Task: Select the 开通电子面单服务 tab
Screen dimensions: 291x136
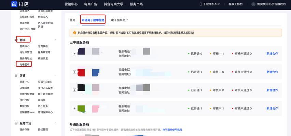Action: pos(93,20)
